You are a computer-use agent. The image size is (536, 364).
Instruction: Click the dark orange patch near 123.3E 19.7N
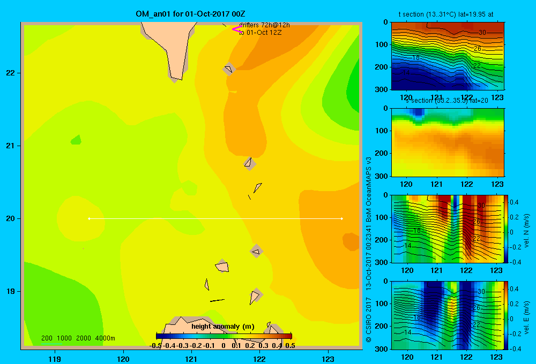351,241
